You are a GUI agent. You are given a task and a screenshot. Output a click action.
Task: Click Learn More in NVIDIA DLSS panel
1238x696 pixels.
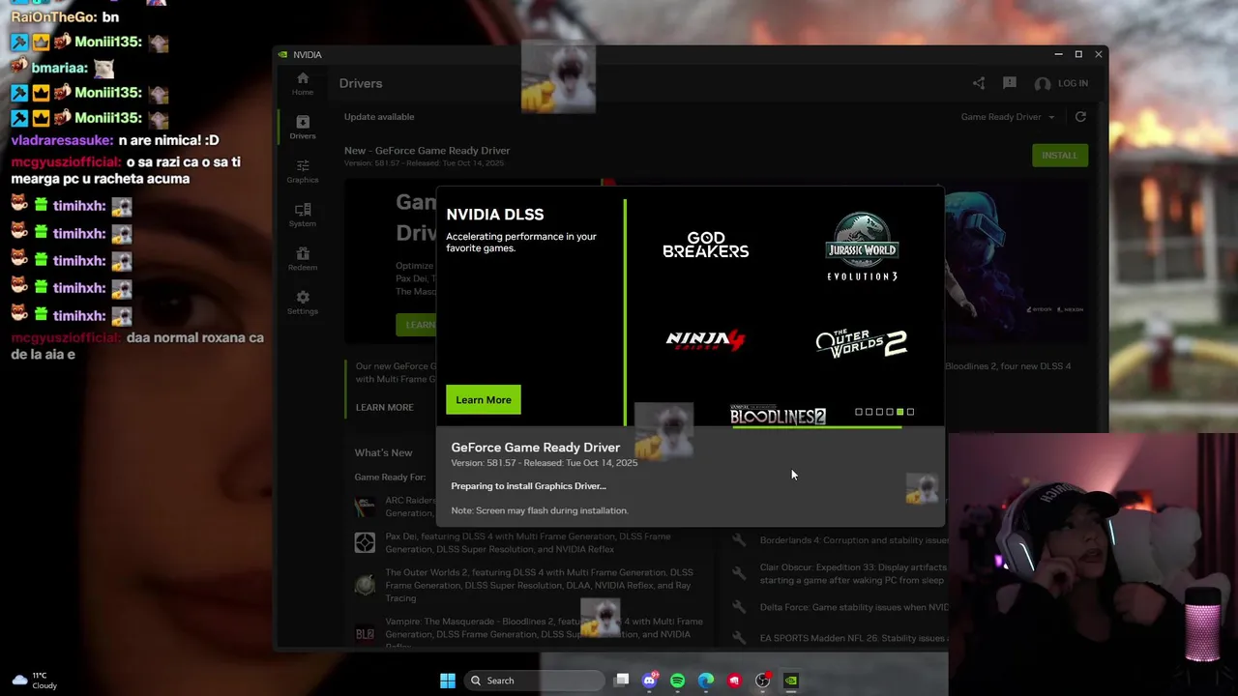[x=484, y=400]
